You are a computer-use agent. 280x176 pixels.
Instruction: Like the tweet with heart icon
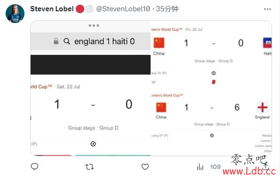(145, 167)
